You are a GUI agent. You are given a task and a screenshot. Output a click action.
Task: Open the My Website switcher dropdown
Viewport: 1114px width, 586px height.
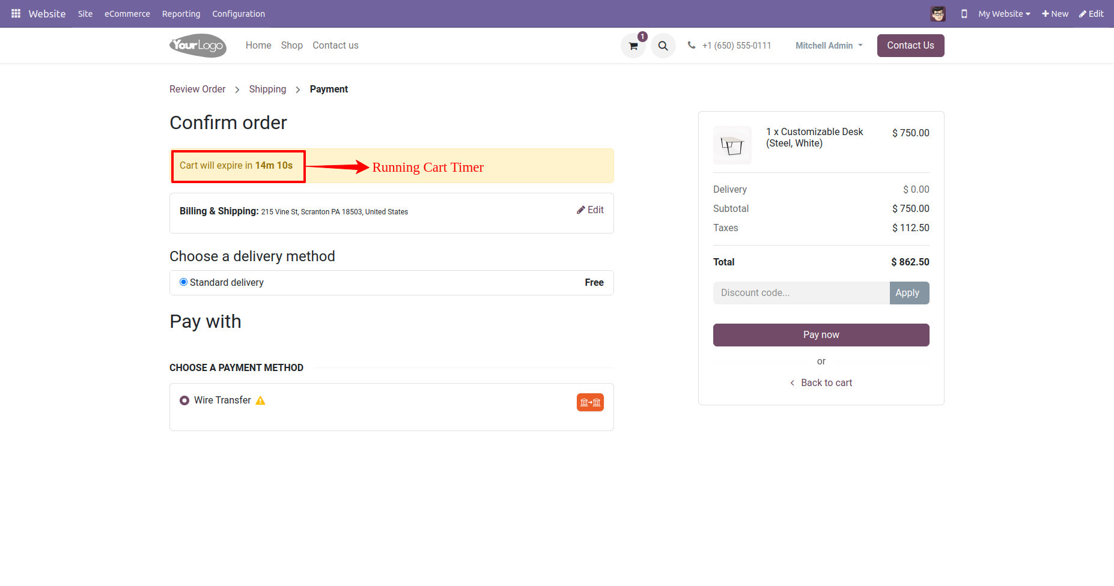coord(1004,14)
